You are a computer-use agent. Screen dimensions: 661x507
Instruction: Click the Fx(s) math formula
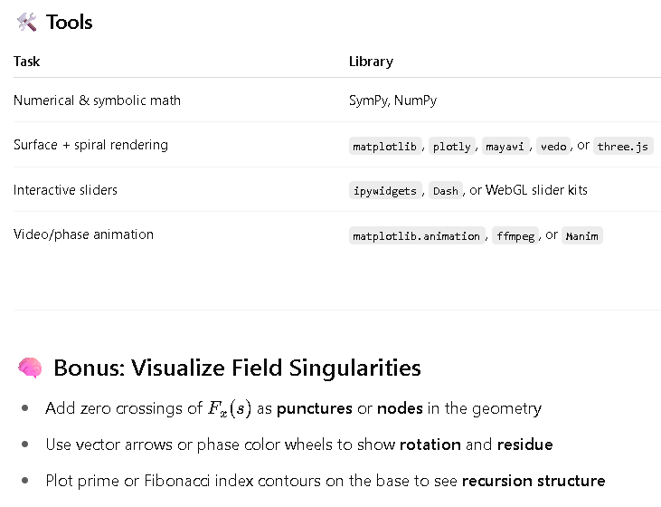click(x=230, y=408)
